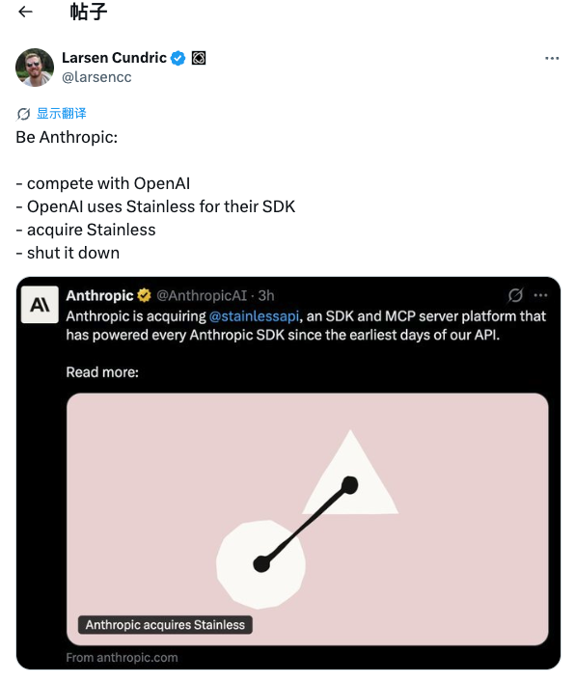The image size is (575, 681).
Task: Open the @AnthropicAI handle in quoted post
Action: (x=202, y=295)
